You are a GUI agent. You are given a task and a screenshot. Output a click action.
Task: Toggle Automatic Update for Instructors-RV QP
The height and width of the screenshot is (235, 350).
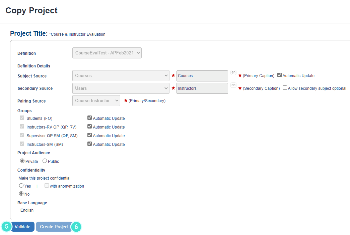pyautogui.click(x=89, y=127)
